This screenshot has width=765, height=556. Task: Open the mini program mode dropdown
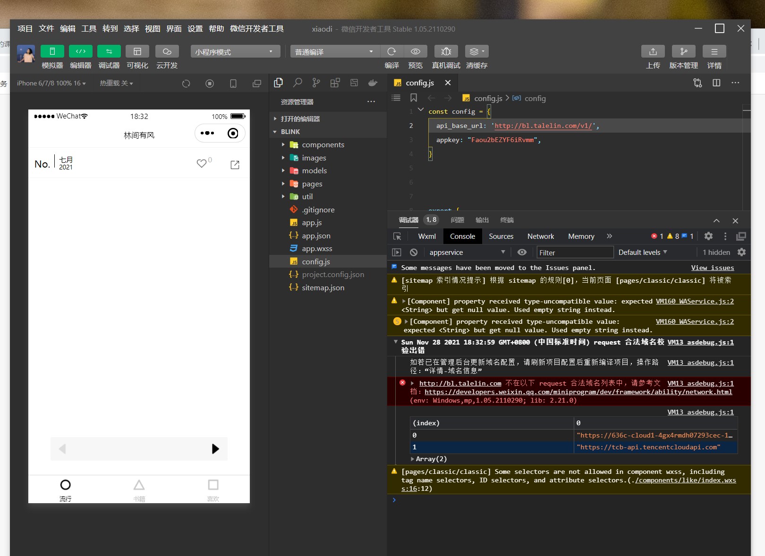(235, 51)
